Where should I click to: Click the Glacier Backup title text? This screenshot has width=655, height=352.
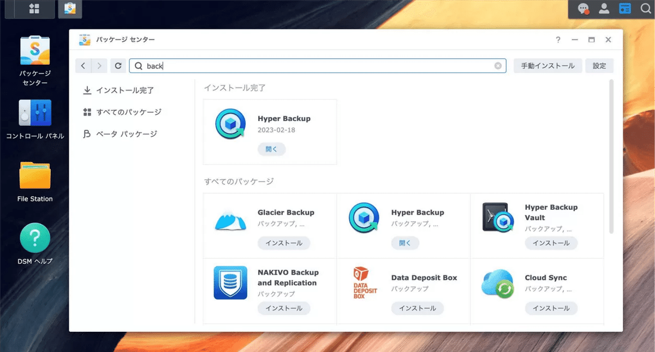[286, 213]
